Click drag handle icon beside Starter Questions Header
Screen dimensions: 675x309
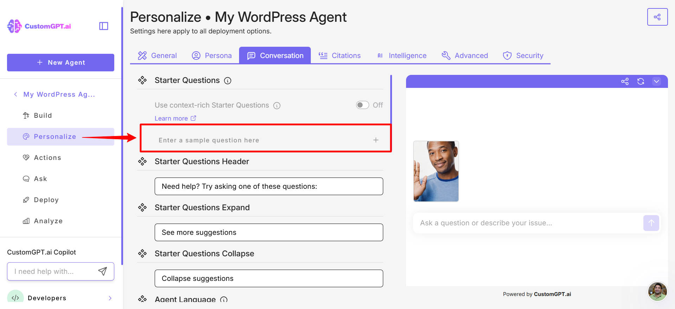142,161
